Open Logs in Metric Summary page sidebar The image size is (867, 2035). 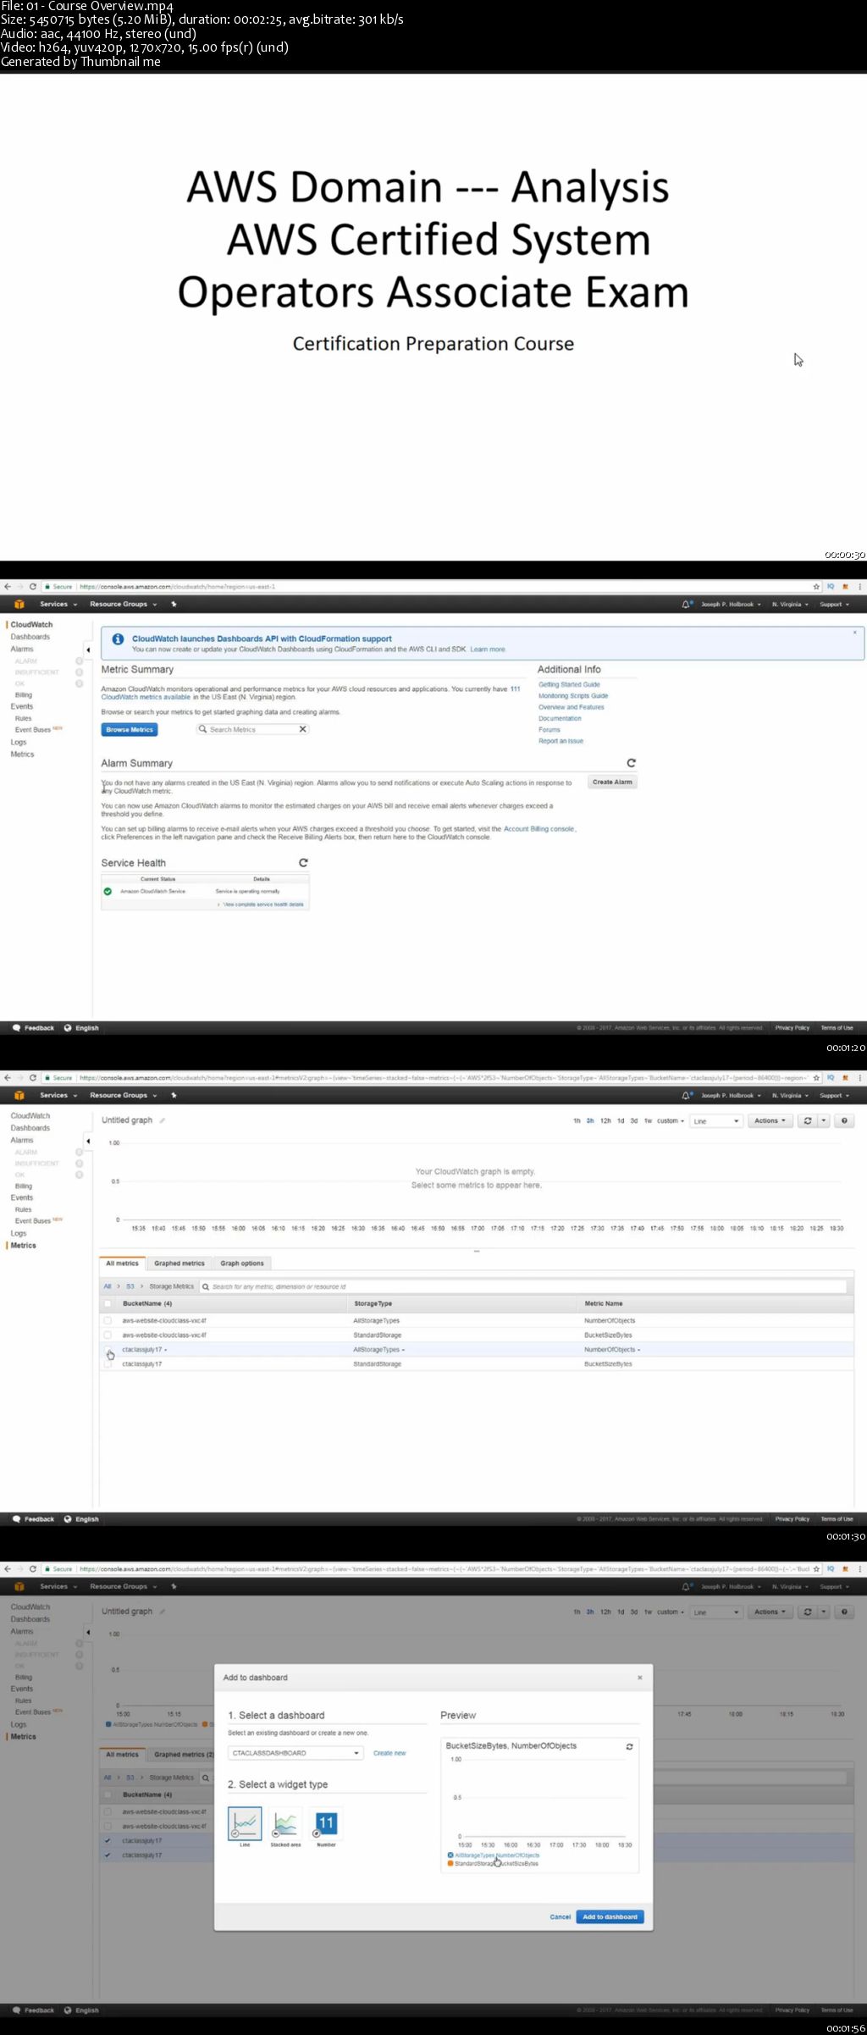click(x=19, y=742)
